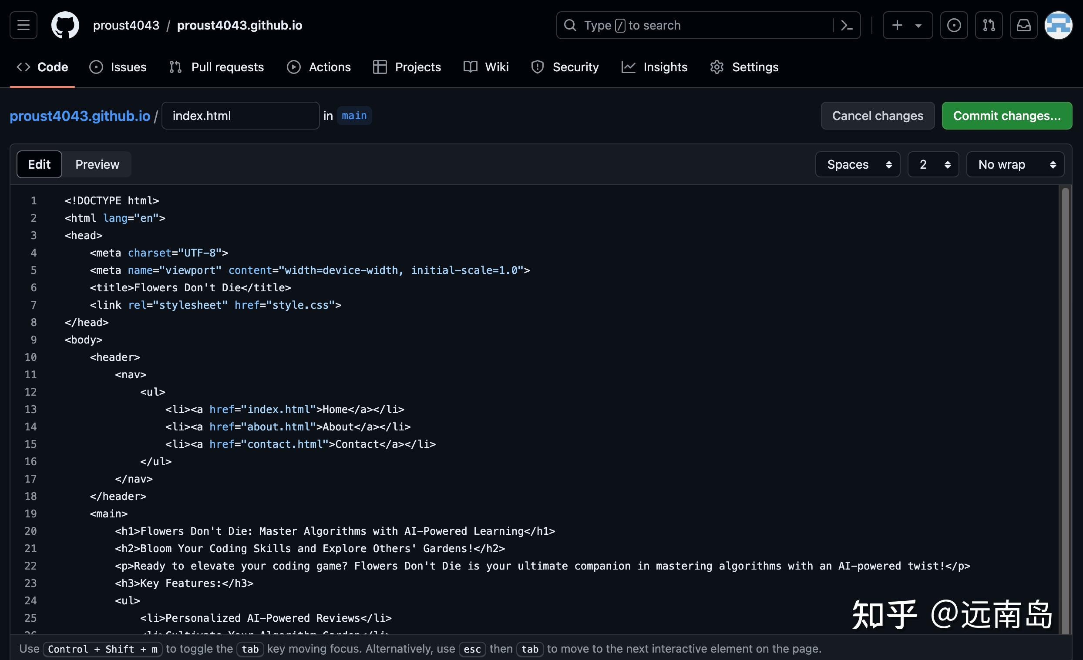Change indent size using the 2 dropdown
Screen dimensions: 1083x660
[x=933, y=164]
